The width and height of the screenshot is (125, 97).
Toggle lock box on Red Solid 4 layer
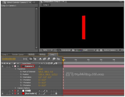[x=9, y=94]
